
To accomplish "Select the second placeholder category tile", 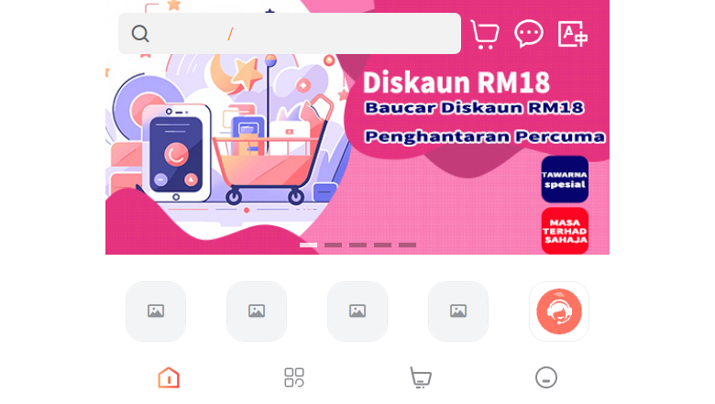I will tap(257, 311).
